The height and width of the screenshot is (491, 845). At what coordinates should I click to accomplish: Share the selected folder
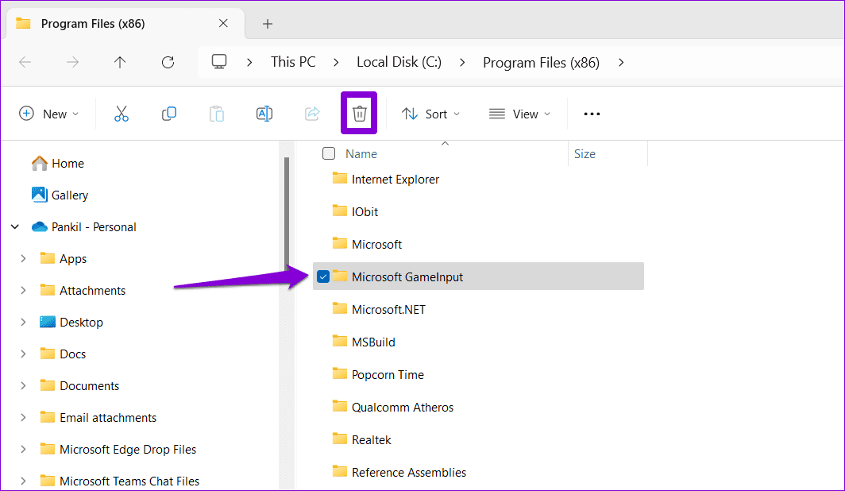(x=311, y=114)
